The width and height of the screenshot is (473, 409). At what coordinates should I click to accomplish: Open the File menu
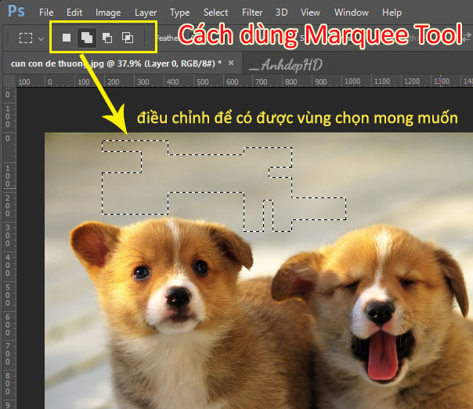pyautogui.click(x=46, y=13)
